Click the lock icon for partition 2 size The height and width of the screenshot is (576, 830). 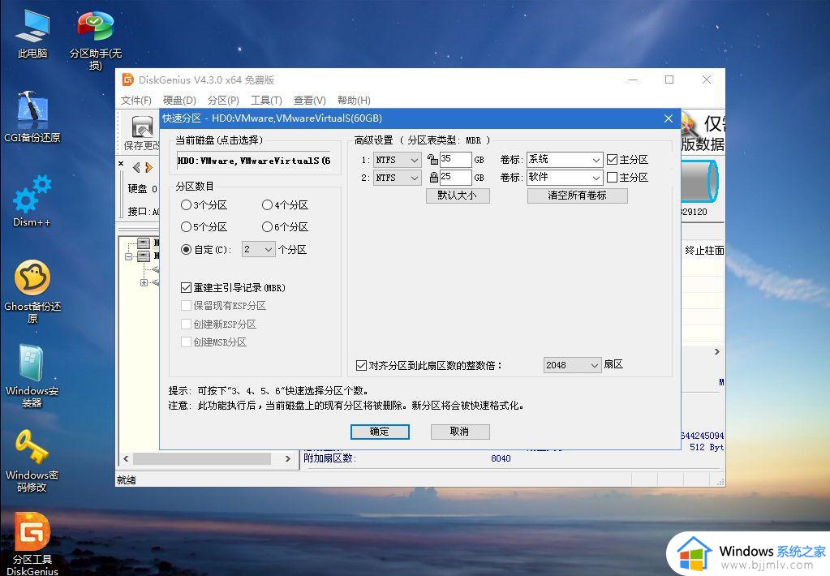point(433,178)
